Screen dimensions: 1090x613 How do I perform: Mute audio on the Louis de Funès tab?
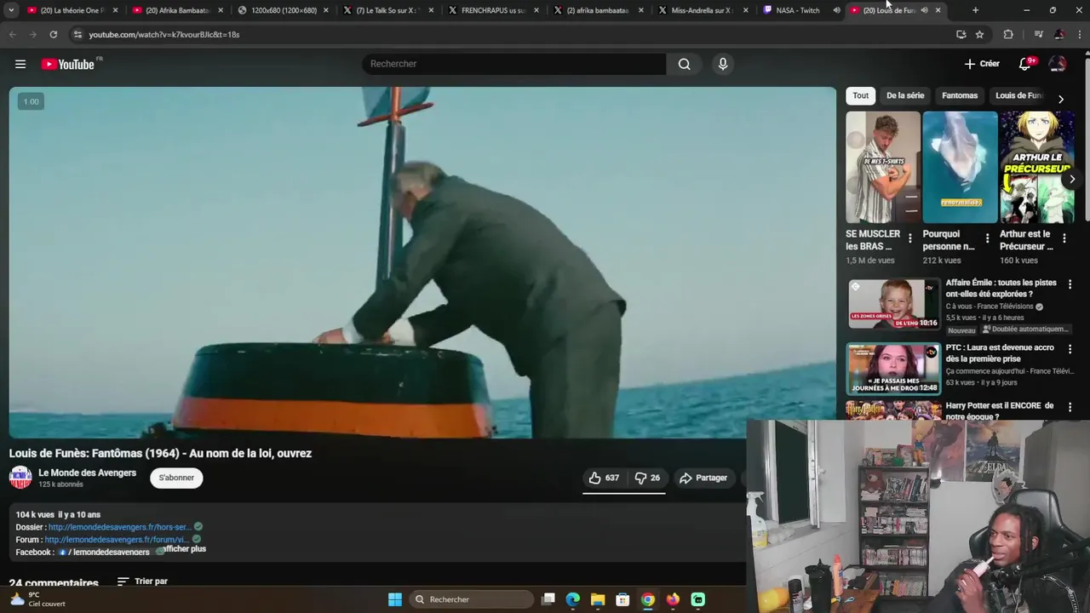pos(924,10)
